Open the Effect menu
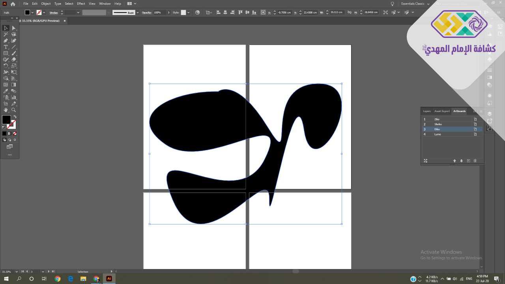Viewport: 505px width, 284px height. pos(81,4)
